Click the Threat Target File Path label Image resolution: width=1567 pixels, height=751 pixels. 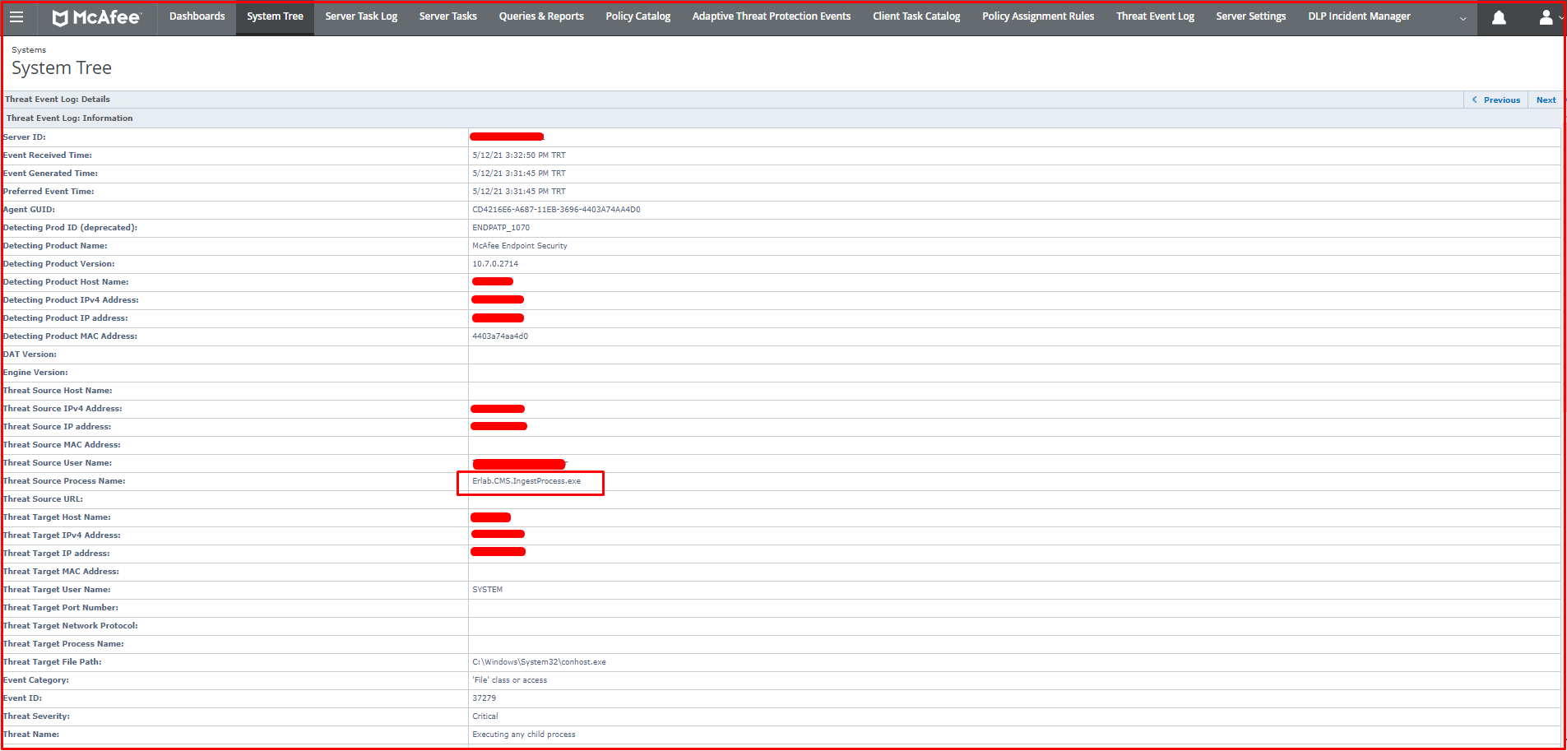(x=53, y=662)
